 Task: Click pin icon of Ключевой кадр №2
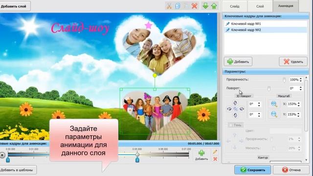227,30
